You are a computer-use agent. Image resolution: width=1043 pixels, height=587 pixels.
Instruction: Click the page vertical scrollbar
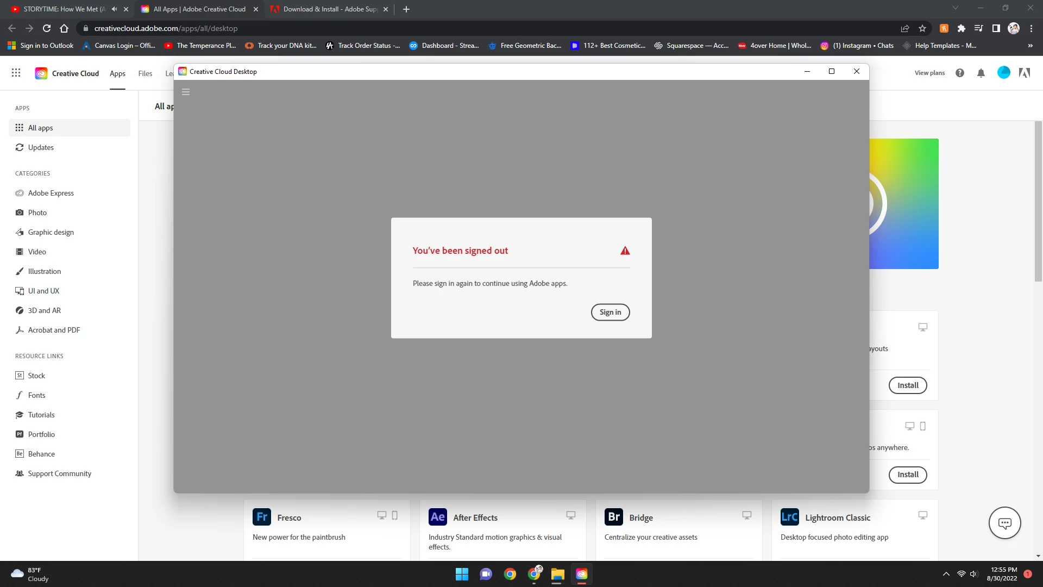click(1038, 201)
